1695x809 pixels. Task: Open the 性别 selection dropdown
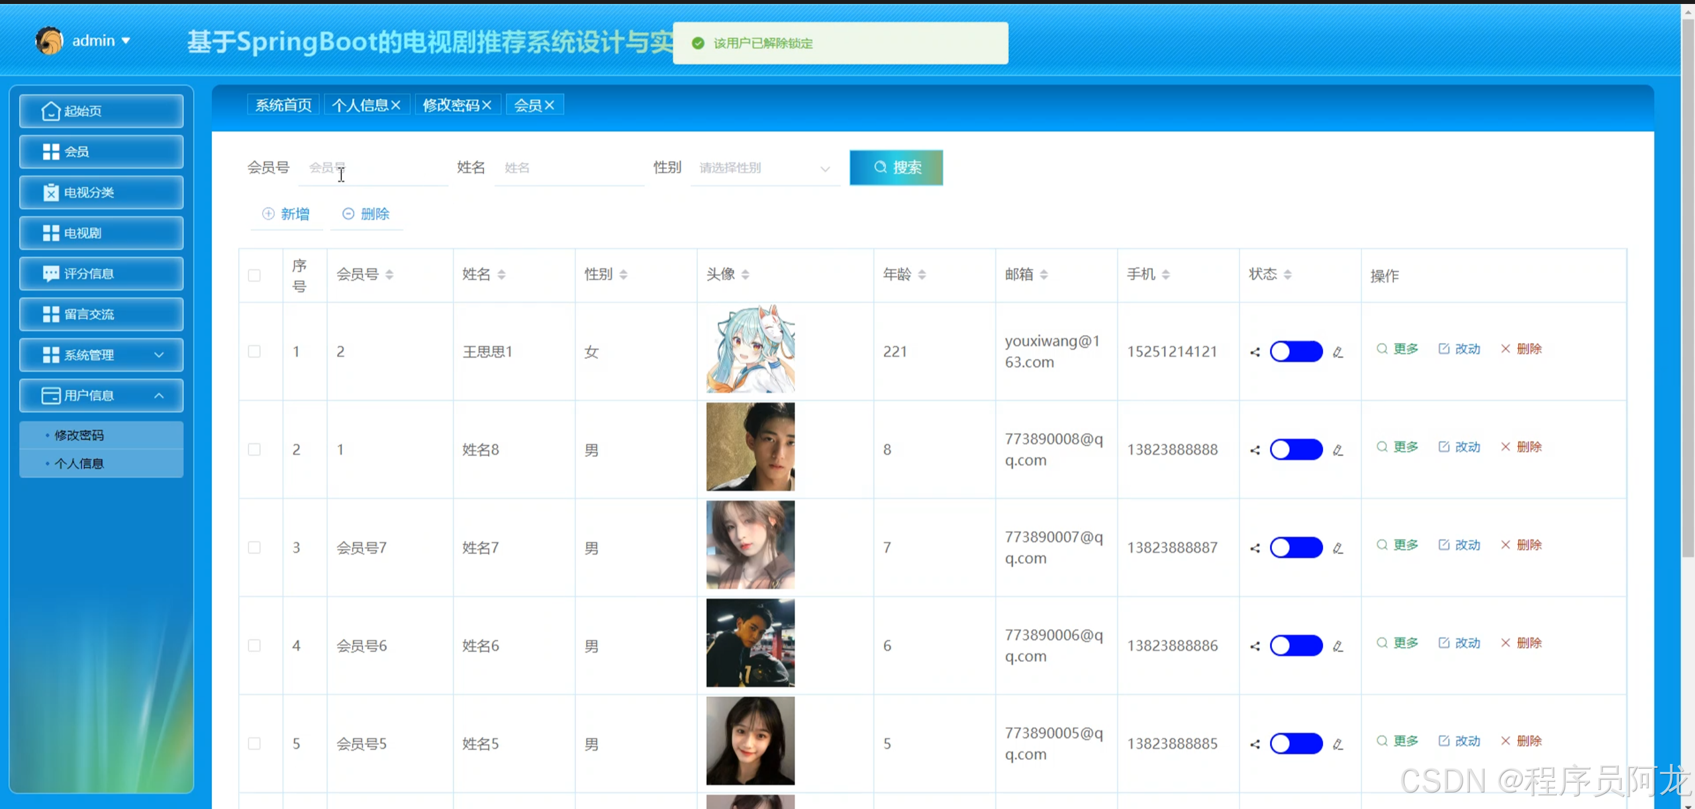pyautogui.click(x=765, y=168)
